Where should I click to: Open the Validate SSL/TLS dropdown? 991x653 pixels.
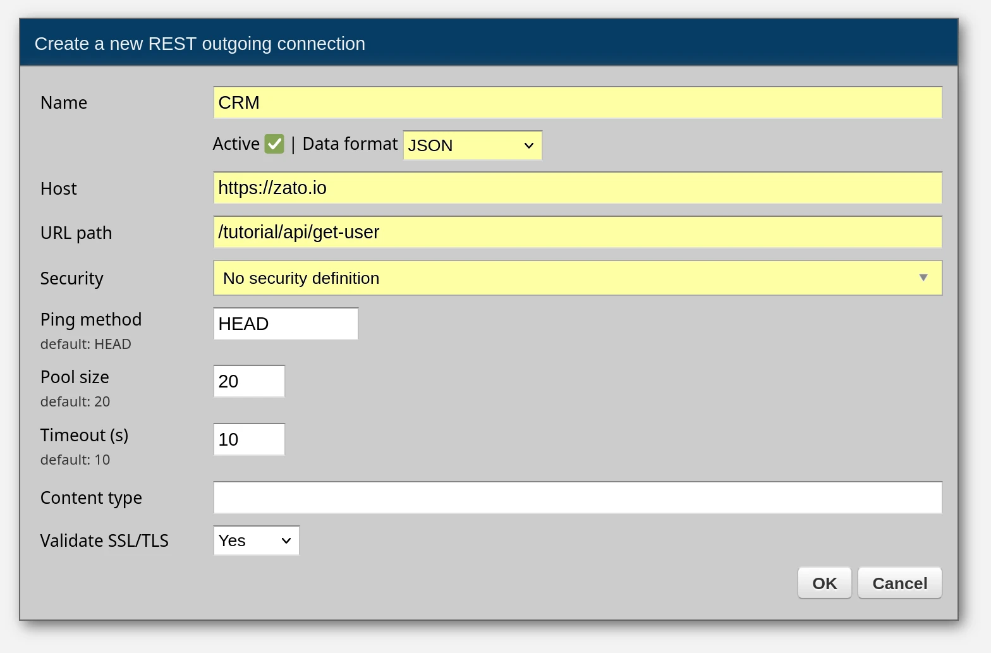coord(256,540)
